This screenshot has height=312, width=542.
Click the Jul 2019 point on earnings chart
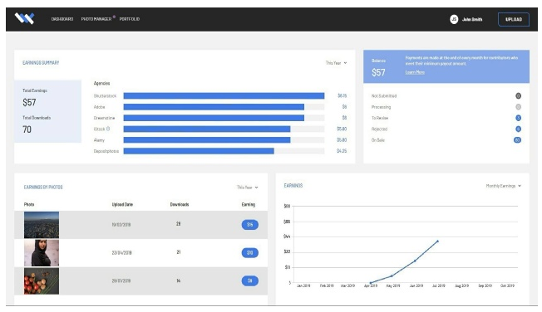pos(437,241)
